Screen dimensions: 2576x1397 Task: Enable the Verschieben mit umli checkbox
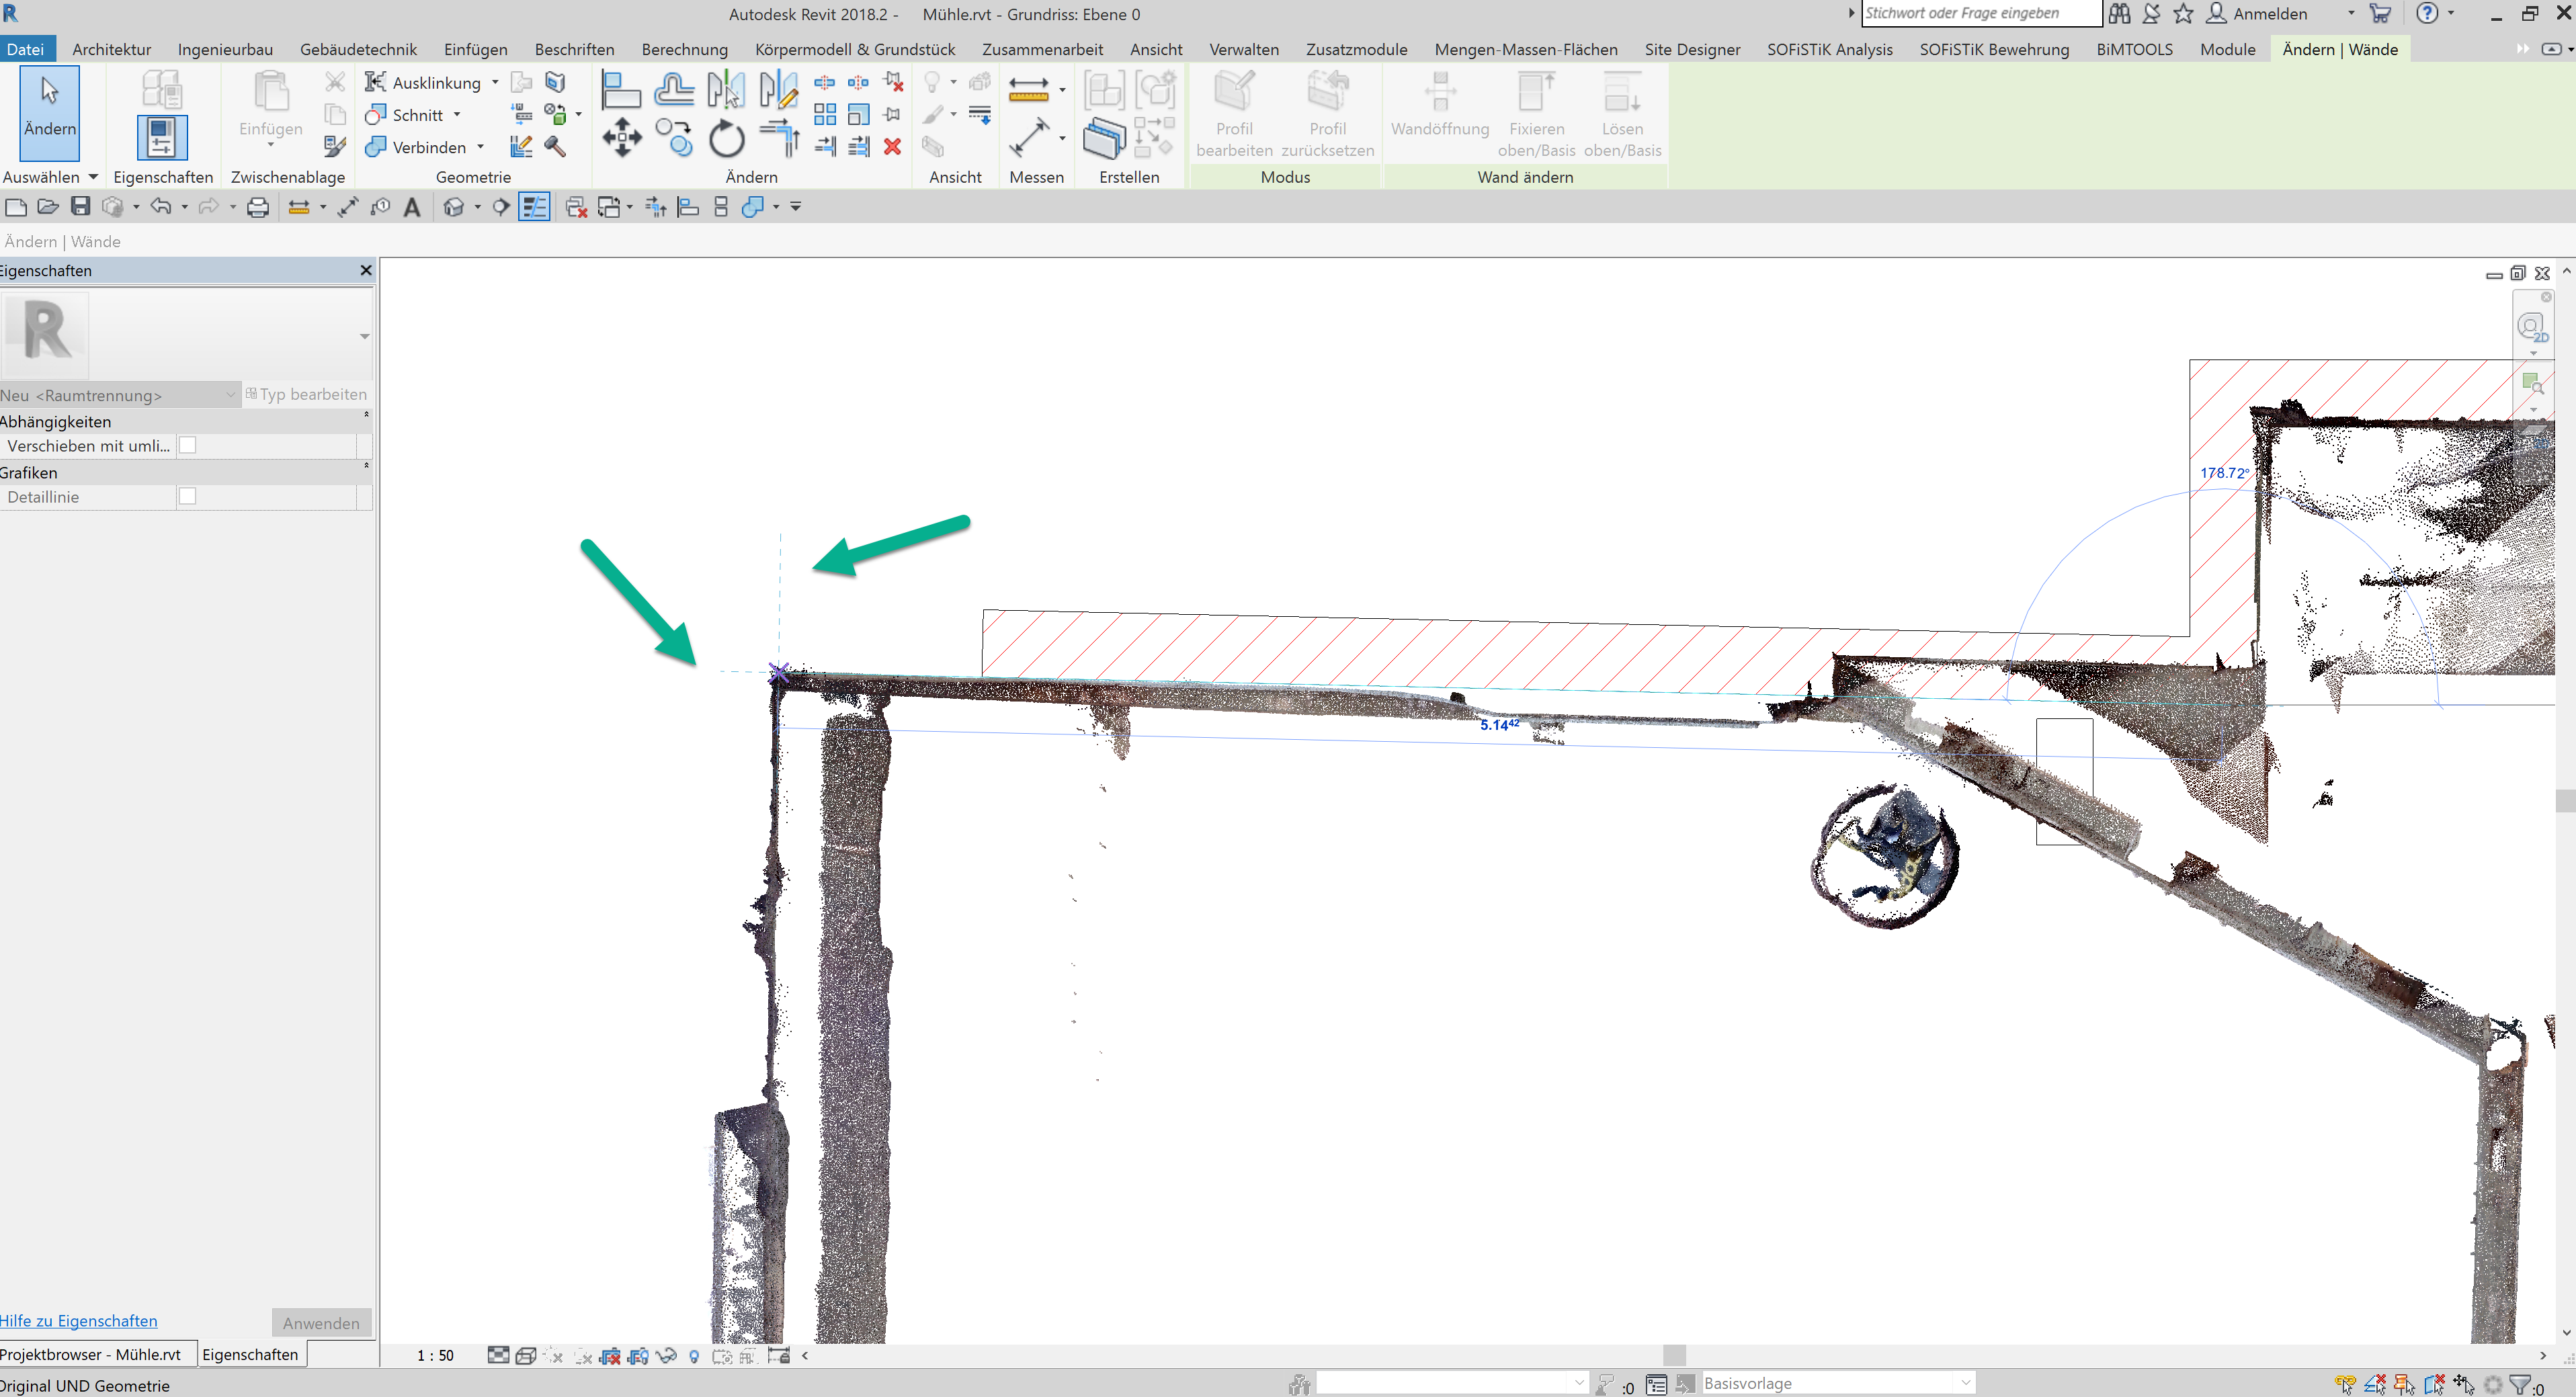tap(187, 445)
